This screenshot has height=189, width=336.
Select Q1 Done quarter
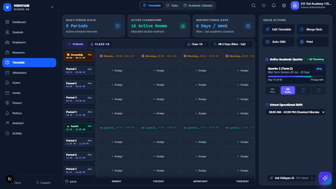coord(272,90)
